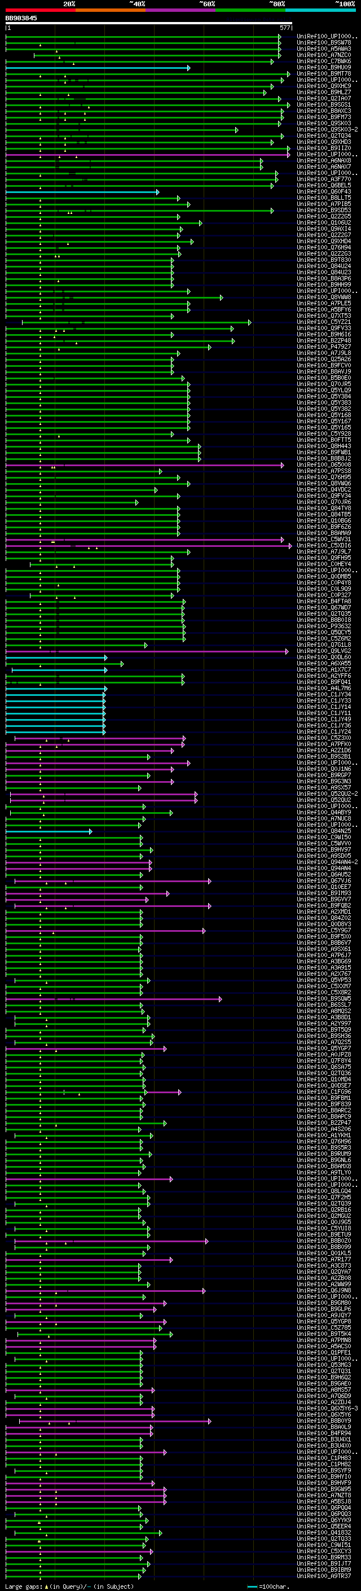Select the UniRef100_A9TR37 label
The width and height of the screenshot is (361, 1591).
point(324,1576)
